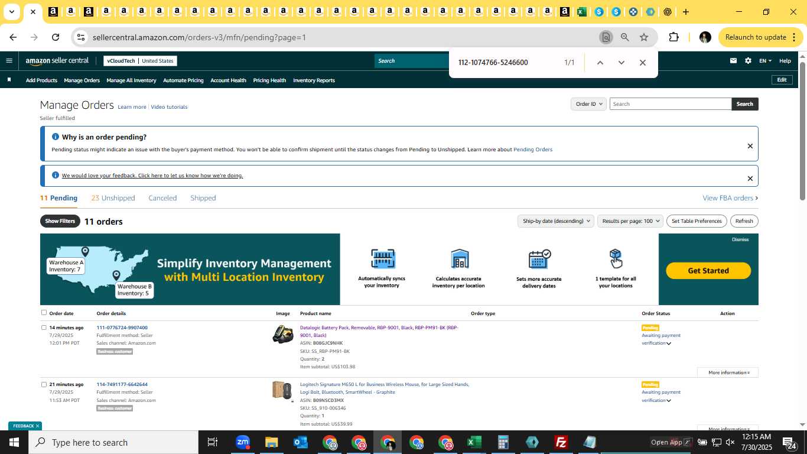Click the browser back arrow
The image size is (807, 454).
[x=13, y=37]
